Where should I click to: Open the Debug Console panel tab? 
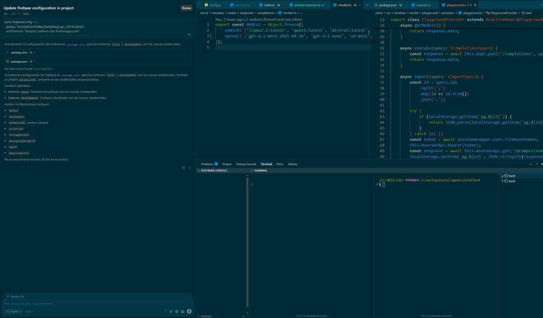246,164
